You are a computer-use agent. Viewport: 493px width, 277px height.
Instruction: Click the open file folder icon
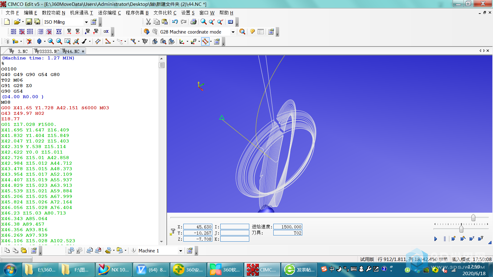tap(17, 22)
